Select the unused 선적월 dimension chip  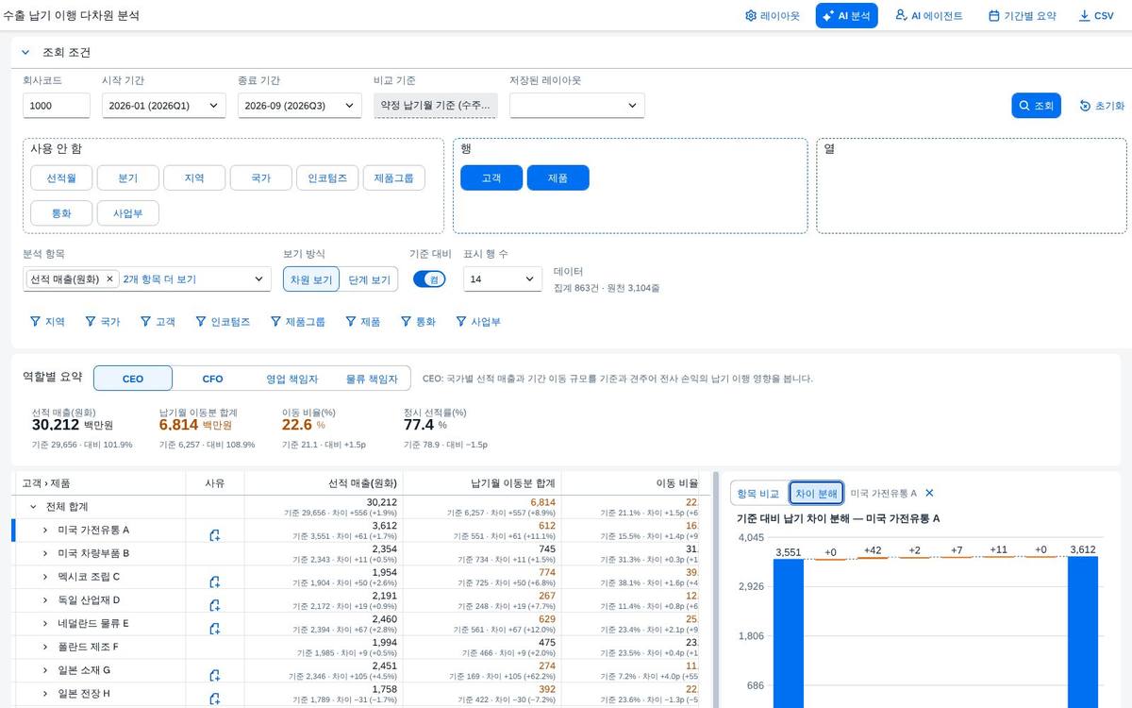pos(61,177)
